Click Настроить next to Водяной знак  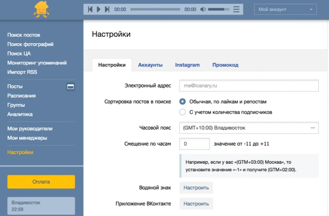pyautogui.click(x=196, y=188)
